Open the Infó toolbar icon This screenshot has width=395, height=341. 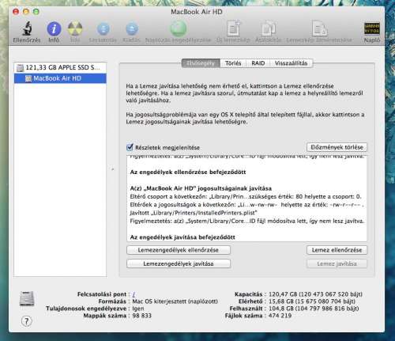(54, 28)
